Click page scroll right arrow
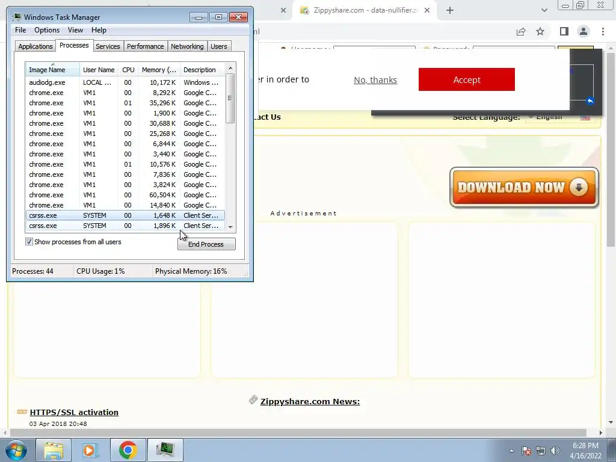The width and height of the screenshot is (616, 462). coord(600,433)
